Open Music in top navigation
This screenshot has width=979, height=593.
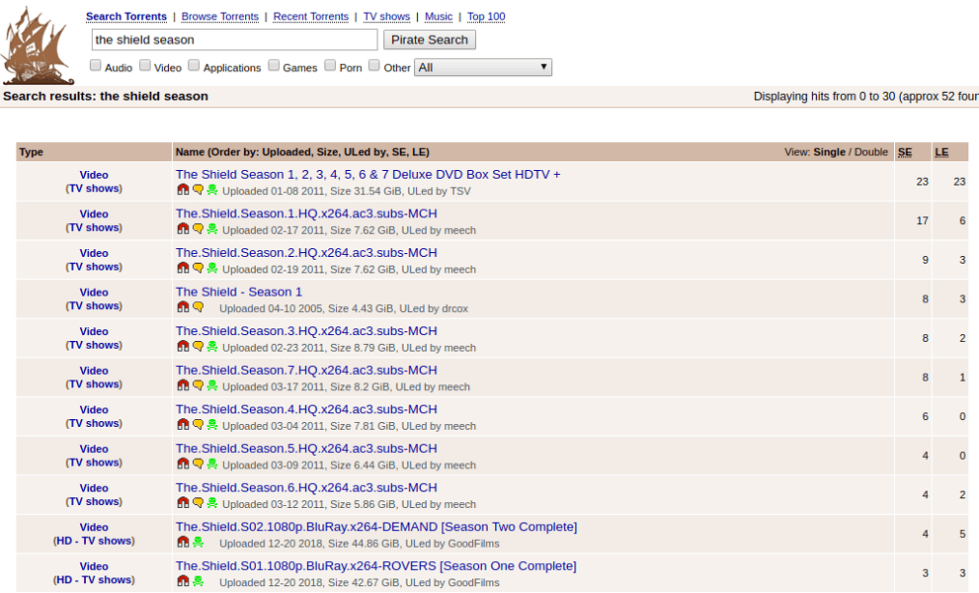coord(439,16)
